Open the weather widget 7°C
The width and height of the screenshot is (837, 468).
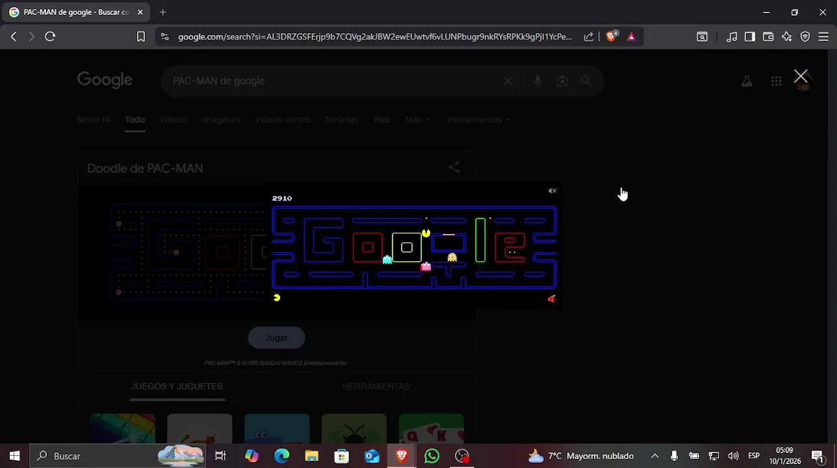click(581, 456)
